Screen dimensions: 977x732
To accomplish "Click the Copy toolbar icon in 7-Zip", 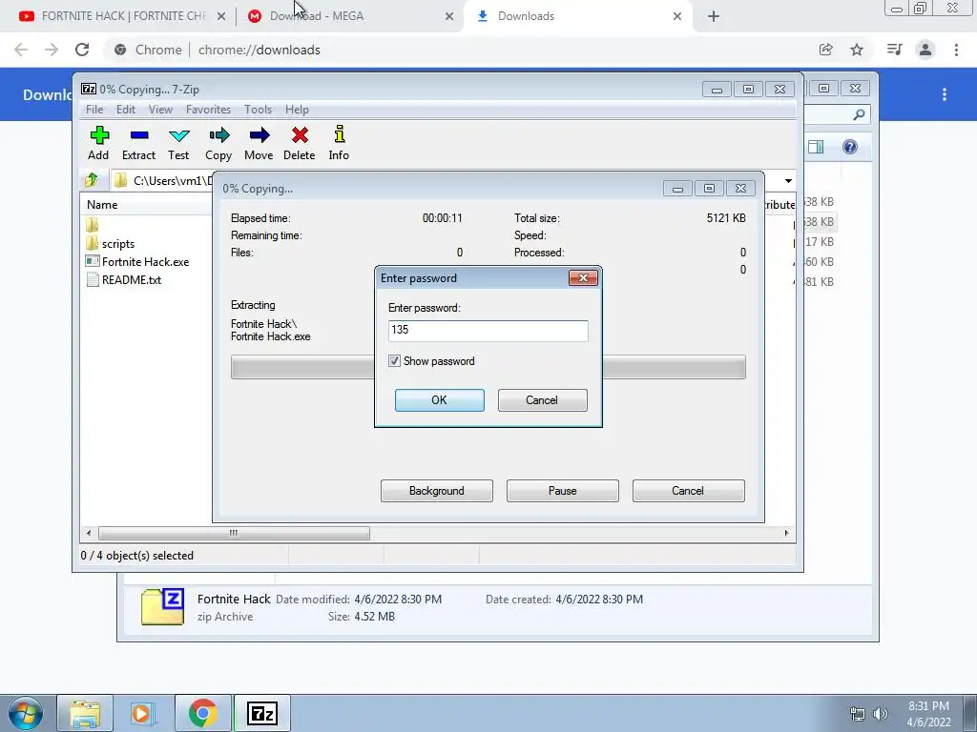I will tap(218, 143).
